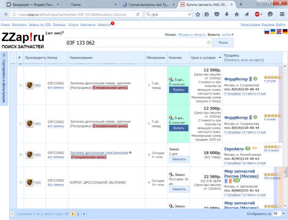Click the site info icon in address bar
This screenshot has height=220, width=288.
click(x=14, y=14)
